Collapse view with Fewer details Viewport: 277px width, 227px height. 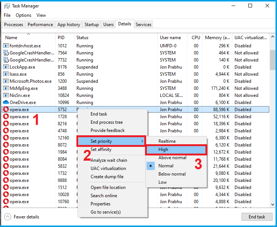click(x=22, y=217)
